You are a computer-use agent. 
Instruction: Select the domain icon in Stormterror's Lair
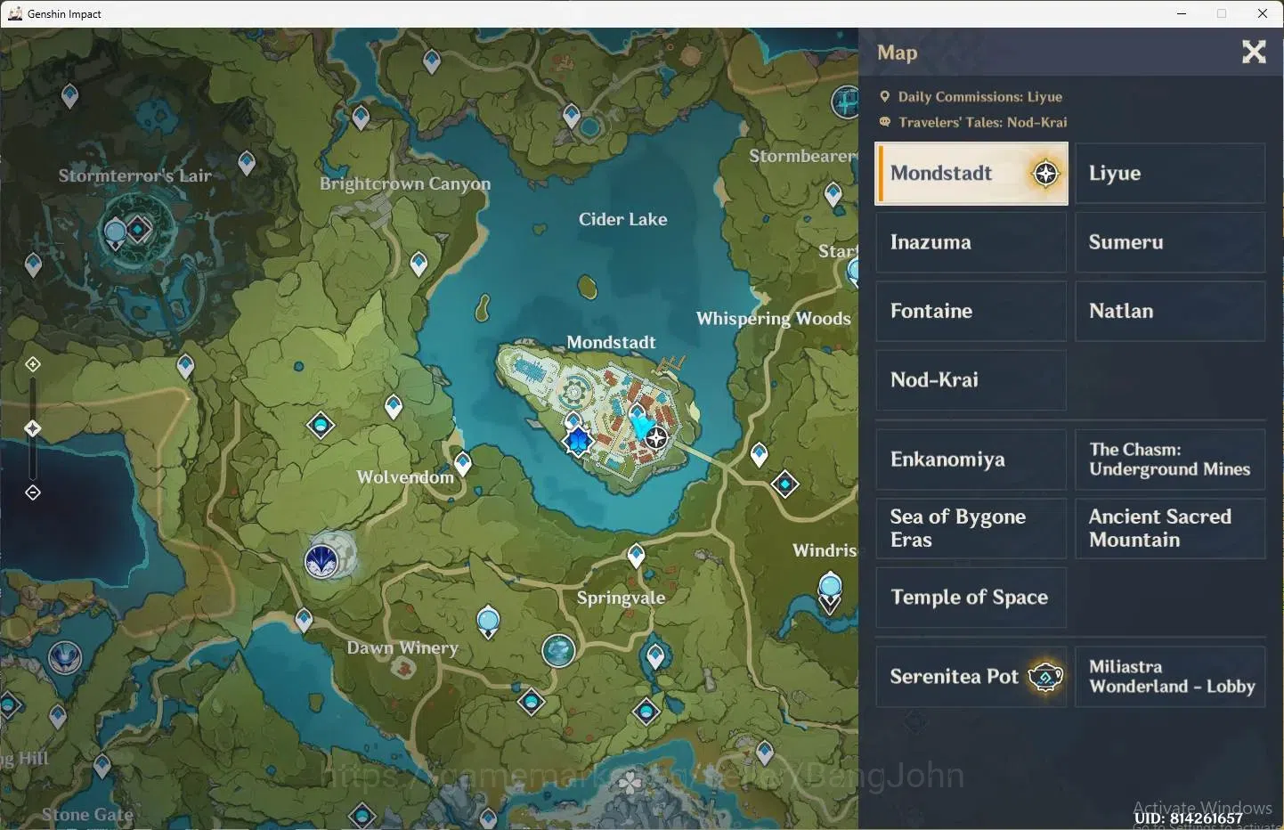click(138, 230)
